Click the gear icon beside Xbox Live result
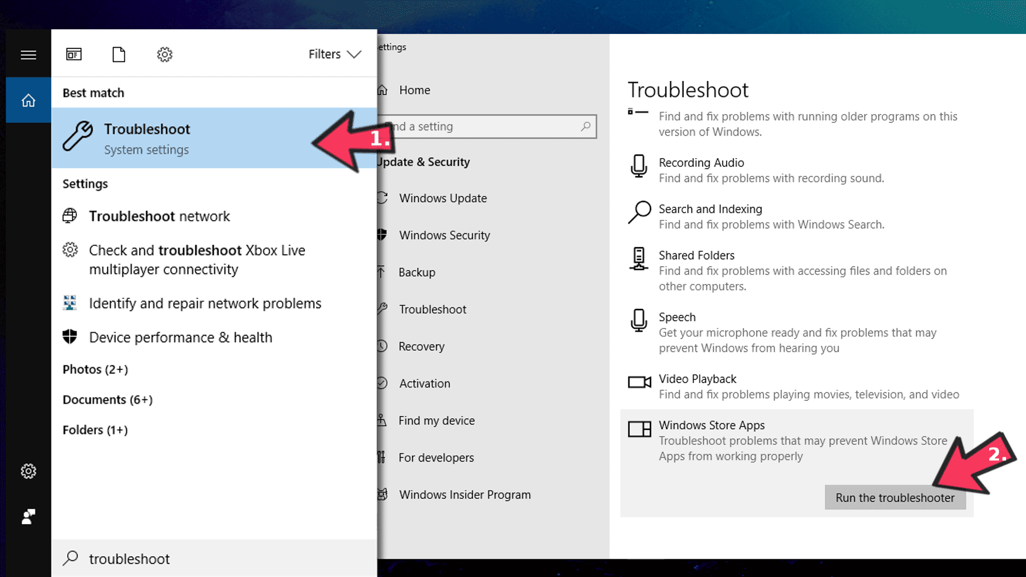This screenshot has height=577, width=1026. [x=70, y=250]
